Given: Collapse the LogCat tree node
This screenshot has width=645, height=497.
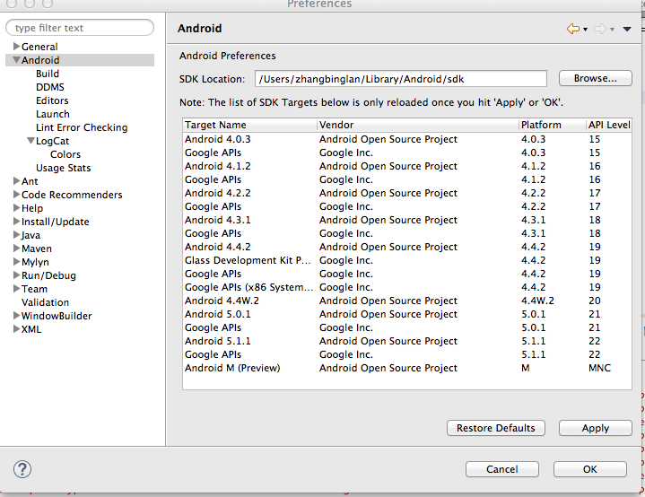Looking at the screenshot, I should [x=31, y=141].
